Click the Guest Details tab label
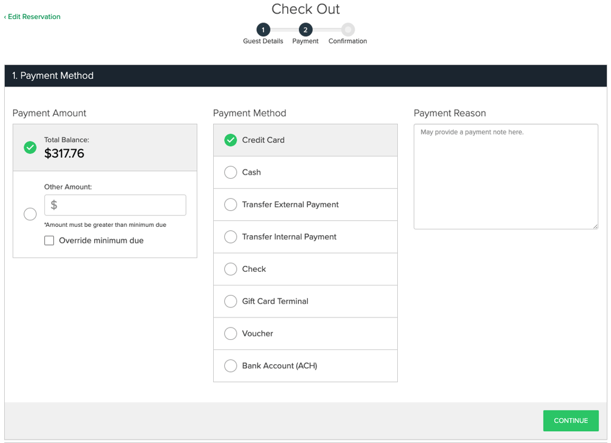Viewport: 611px width, 443px height. (x=263, y=41)
